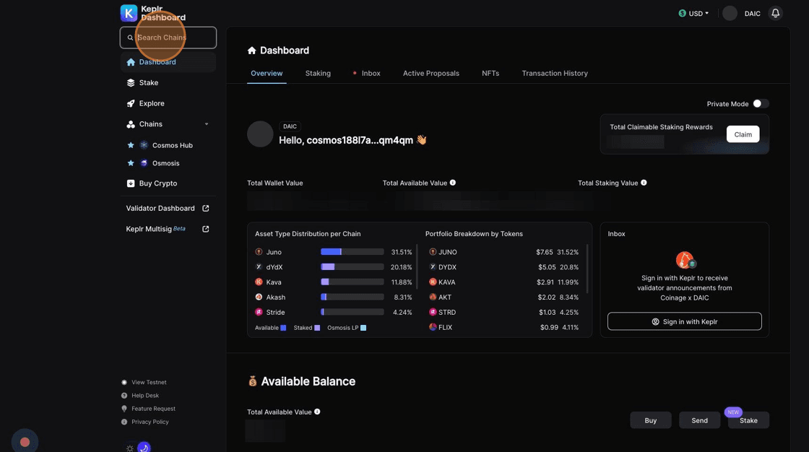Open Validator Dashboard external link icon
The width and height of the screenshot is (809, 452).
206,209
